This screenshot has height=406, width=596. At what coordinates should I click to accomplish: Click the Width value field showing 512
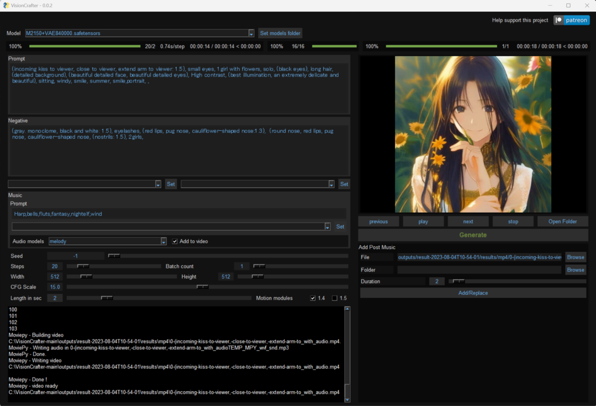click(x=55, y=277)
